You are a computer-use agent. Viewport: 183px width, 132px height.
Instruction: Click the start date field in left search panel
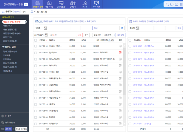click(x=75, y=28)
